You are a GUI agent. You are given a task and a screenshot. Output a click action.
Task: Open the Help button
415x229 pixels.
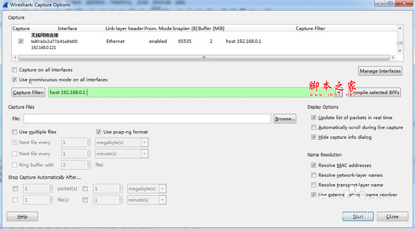click(22, 217)
